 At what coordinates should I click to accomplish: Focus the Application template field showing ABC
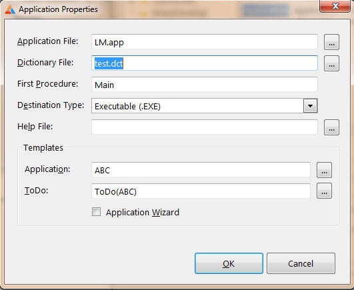201,170
